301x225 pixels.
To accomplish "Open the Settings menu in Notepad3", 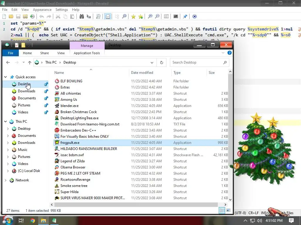I will (x=62, y=10).
